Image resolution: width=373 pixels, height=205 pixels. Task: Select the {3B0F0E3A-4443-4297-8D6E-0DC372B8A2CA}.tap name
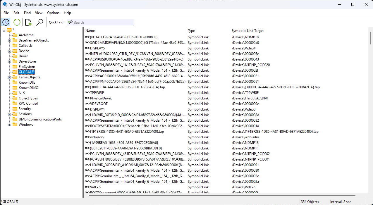[x=128, y=87]
